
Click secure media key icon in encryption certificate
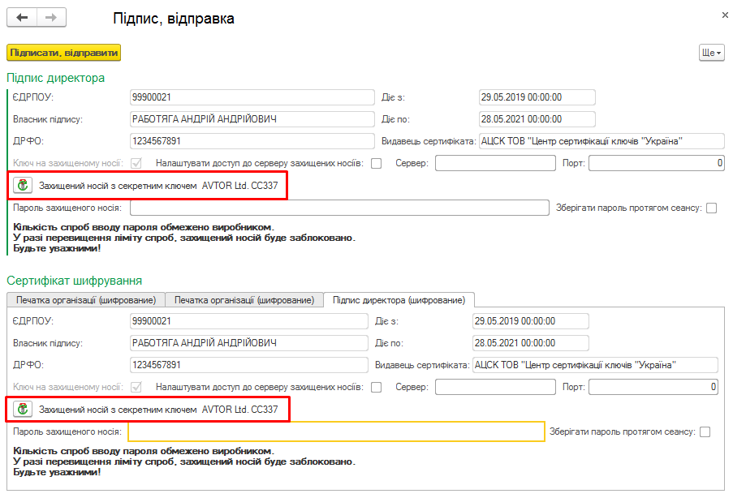point(23,410)
